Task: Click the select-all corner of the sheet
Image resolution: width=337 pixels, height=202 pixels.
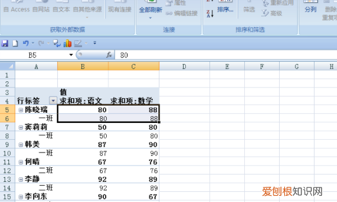Action: (x=7, y=66)
